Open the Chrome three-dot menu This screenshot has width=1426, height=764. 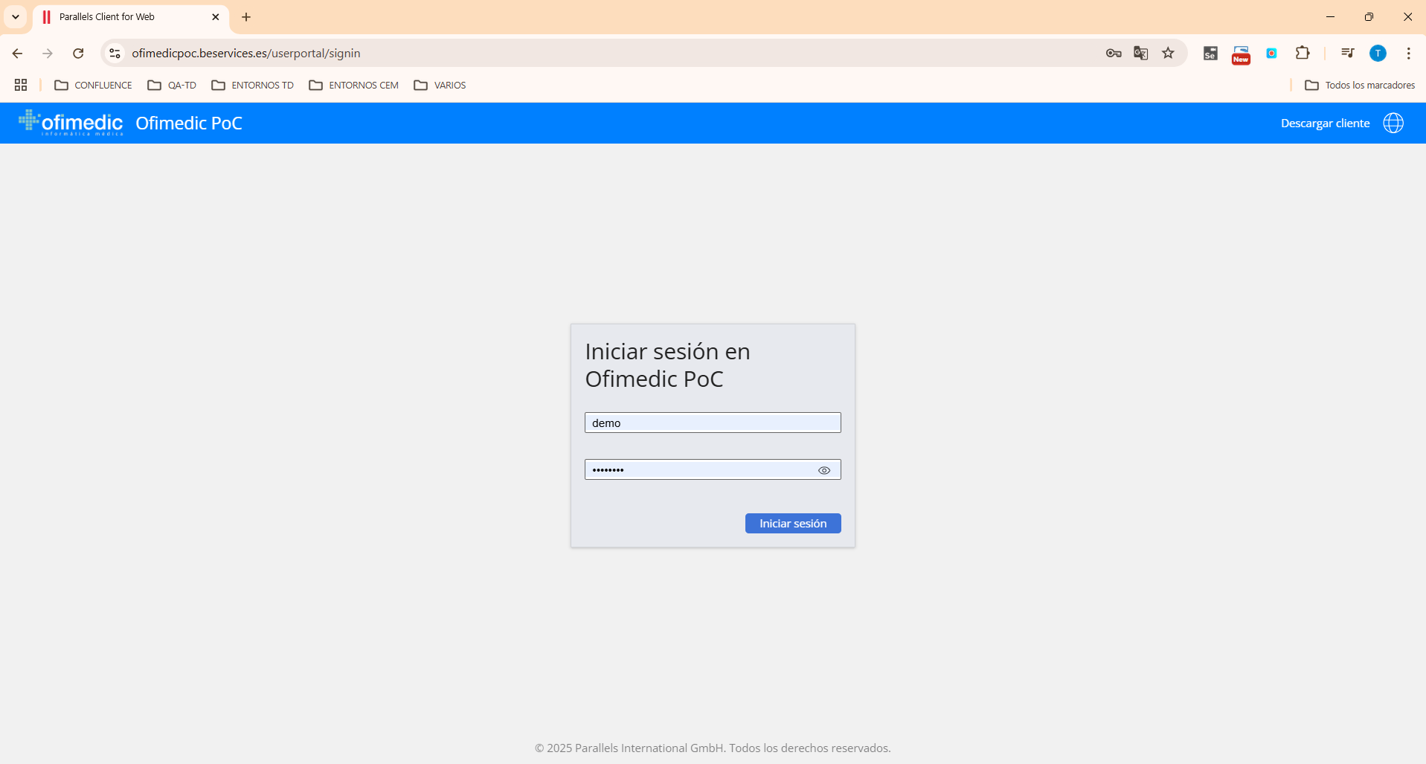pos(1408,53)
